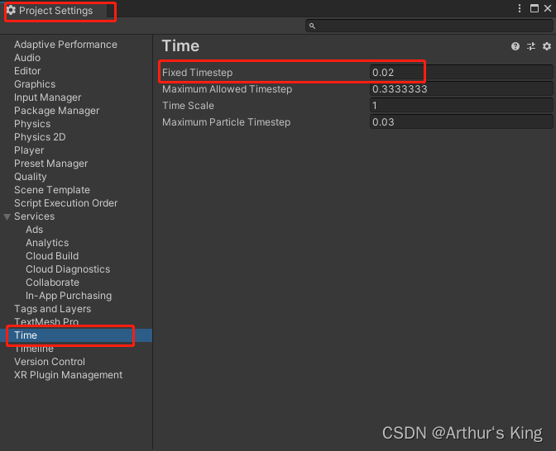Open Collaborate under Services

tap(52, 282)
